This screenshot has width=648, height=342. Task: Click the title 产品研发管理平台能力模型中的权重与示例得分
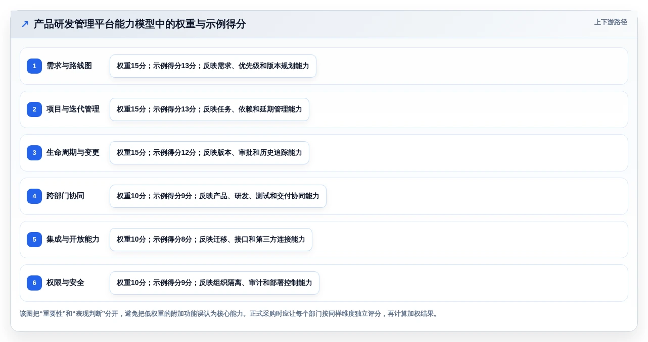pos(140,24)
